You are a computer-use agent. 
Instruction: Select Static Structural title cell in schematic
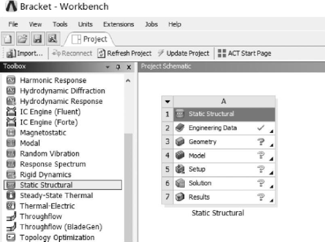(x=224, y=114)
